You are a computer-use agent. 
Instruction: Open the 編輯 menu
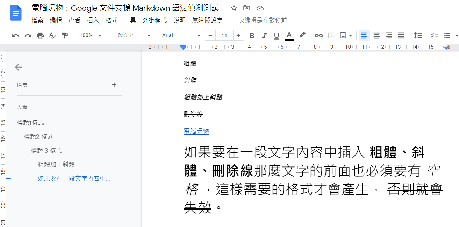coord(56,21)
